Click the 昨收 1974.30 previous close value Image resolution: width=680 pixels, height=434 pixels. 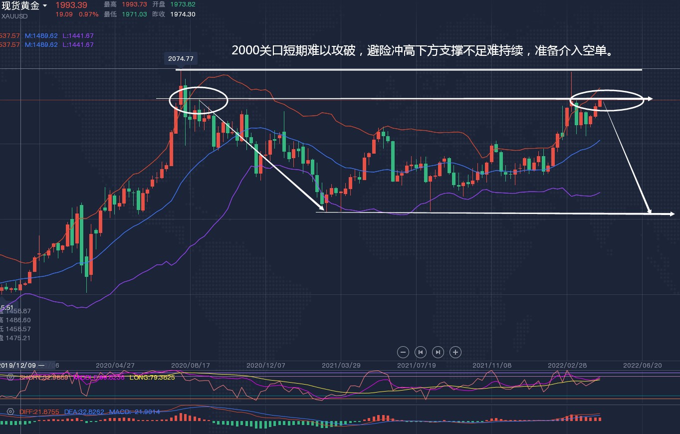click(x=183, y=14)
